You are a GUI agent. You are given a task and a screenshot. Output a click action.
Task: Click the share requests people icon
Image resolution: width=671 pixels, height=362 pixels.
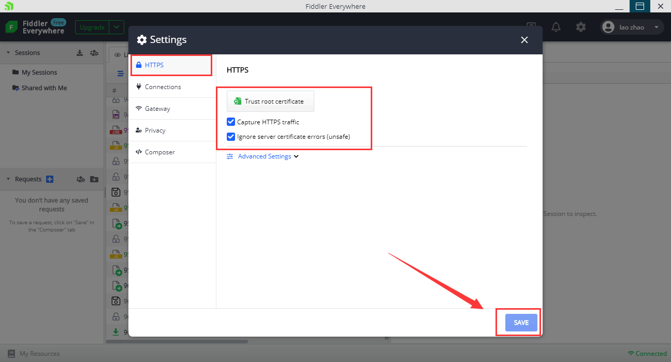coord(81,179)
